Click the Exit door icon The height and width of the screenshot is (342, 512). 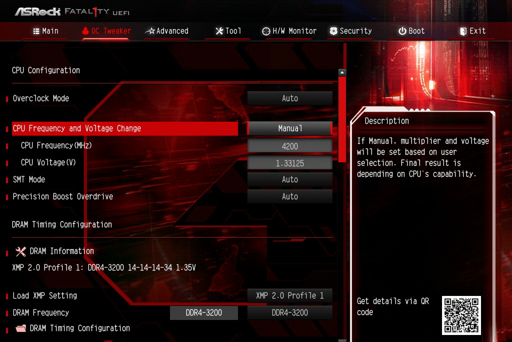[x=463, y=32]
